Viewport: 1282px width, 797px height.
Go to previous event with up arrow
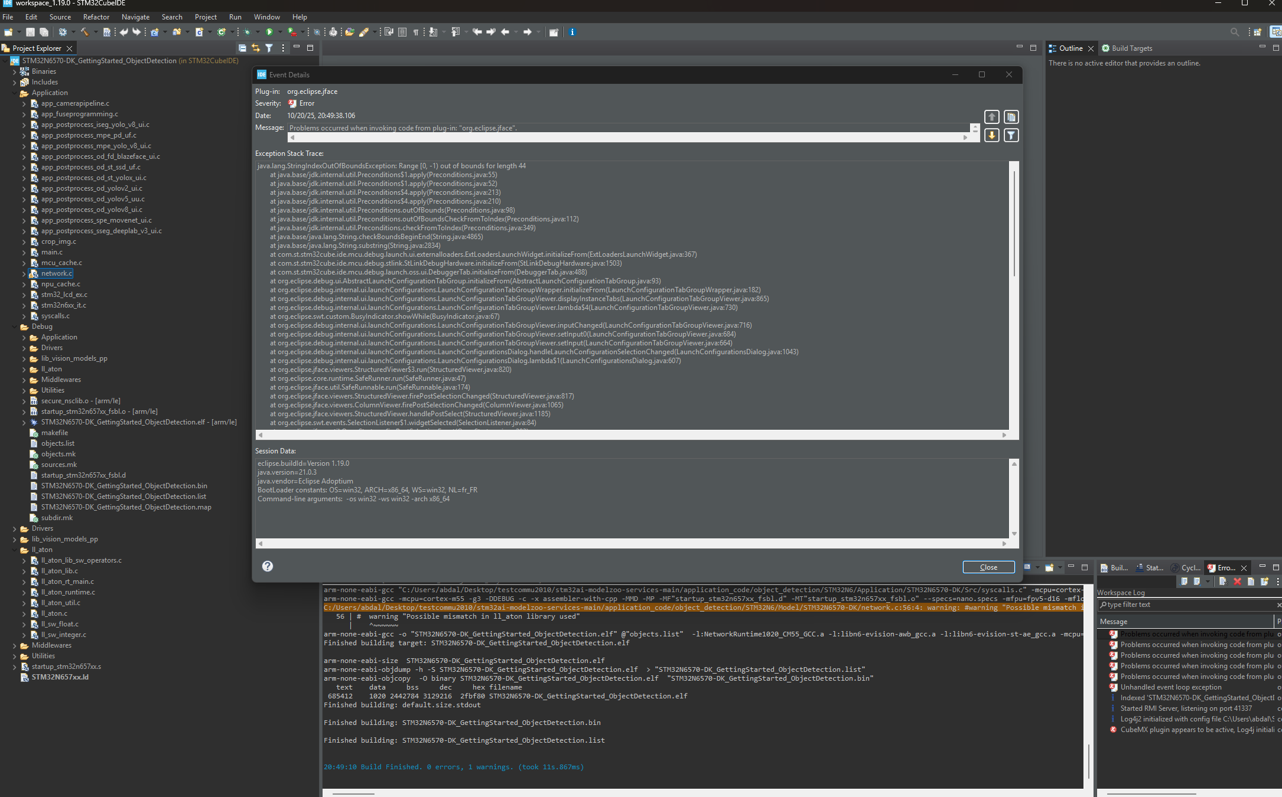(992, 117)
